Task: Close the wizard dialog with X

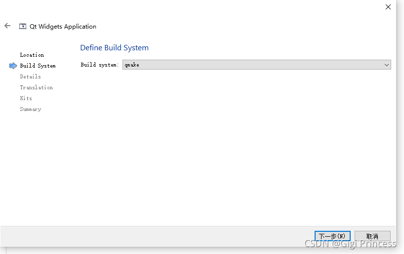Action: coord(388,7)
